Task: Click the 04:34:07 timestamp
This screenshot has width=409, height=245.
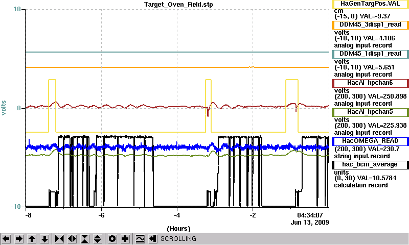Action: click(x=310, y=215)
